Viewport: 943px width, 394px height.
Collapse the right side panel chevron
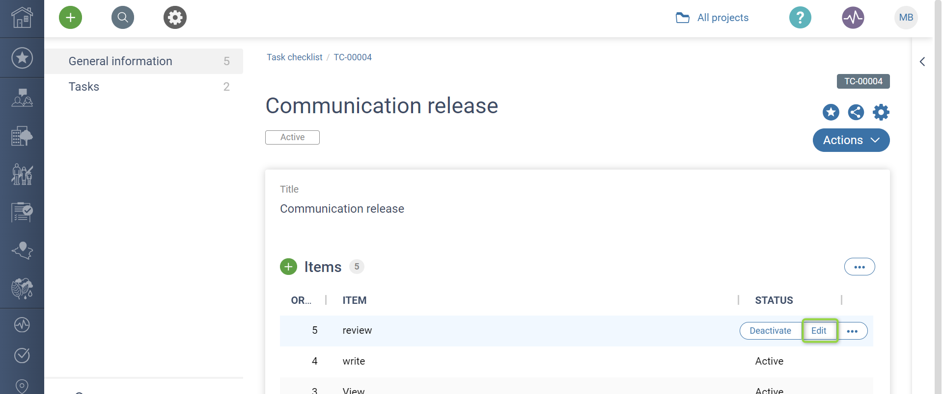click(x=922, y=62)
